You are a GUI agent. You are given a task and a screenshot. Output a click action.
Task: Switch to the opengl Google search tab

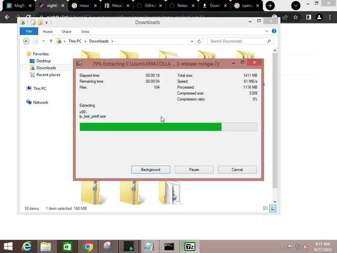pos(247,6)
